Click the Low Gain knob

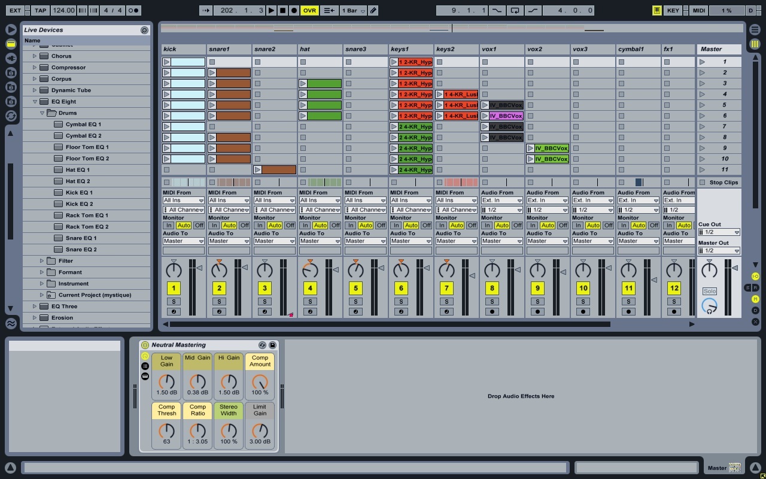(x=166, y=381)
